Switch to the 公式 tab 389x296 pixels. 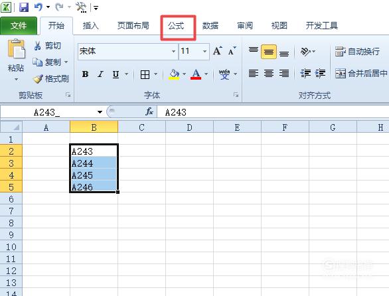[176, 26]
